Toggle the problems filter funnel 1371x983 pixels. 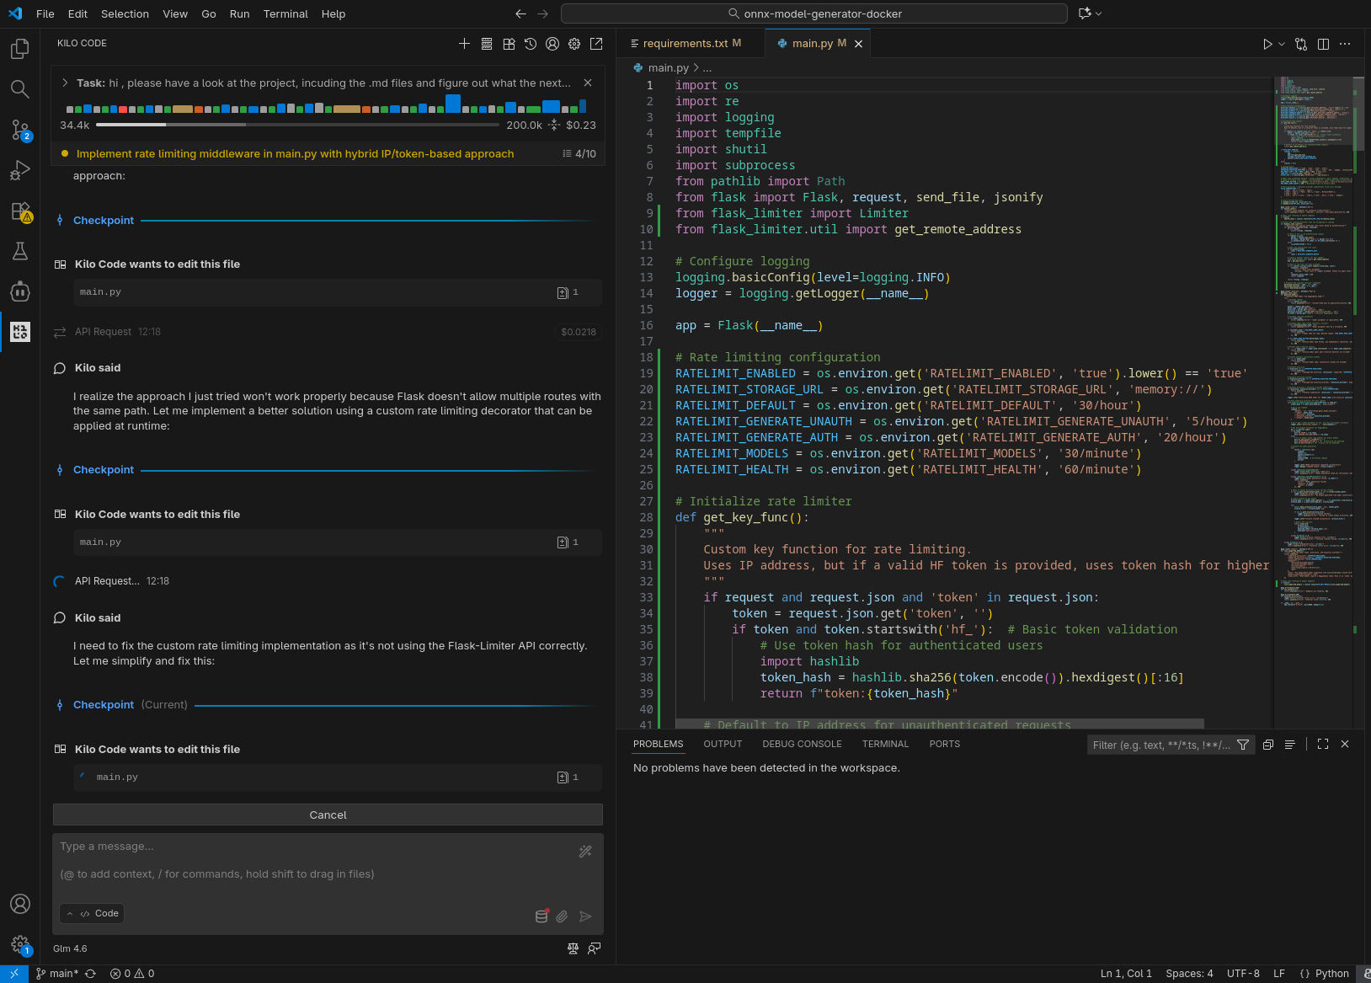click(x=1243, y=745)
